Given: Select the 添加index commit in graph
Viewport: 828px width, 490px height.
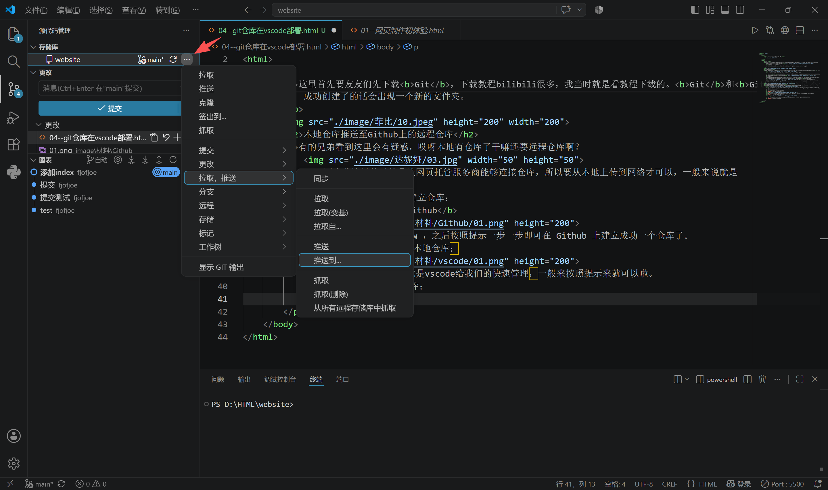Looking at the screenshot, I should 105,172.
